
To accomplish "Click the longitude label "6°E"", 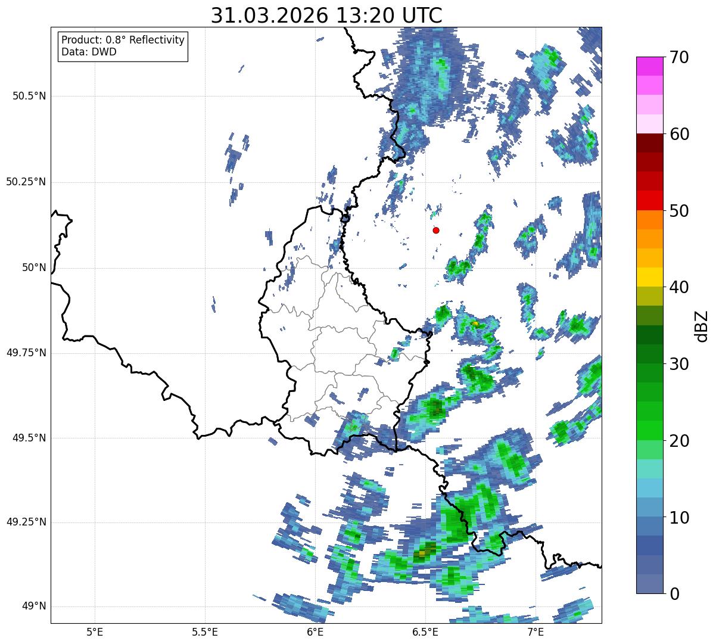I will 315,633.
